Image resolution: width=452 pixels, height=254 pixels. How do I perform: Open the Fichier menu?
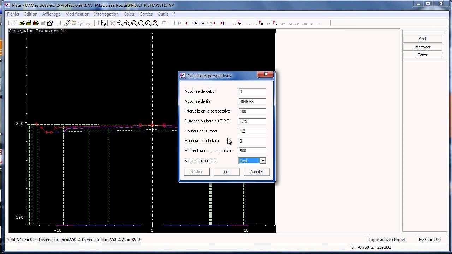point(13,14)
